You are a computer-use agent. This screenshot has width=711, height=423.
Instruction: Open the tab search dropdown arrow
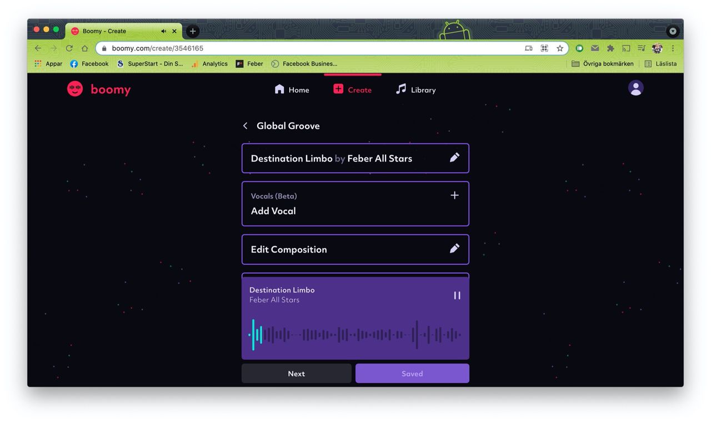[673, 32]
